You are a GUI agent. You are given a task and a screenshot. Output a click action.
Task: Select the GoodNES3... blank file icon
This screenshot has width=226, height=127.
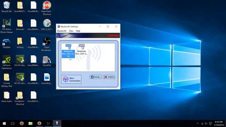coord(34,97)
